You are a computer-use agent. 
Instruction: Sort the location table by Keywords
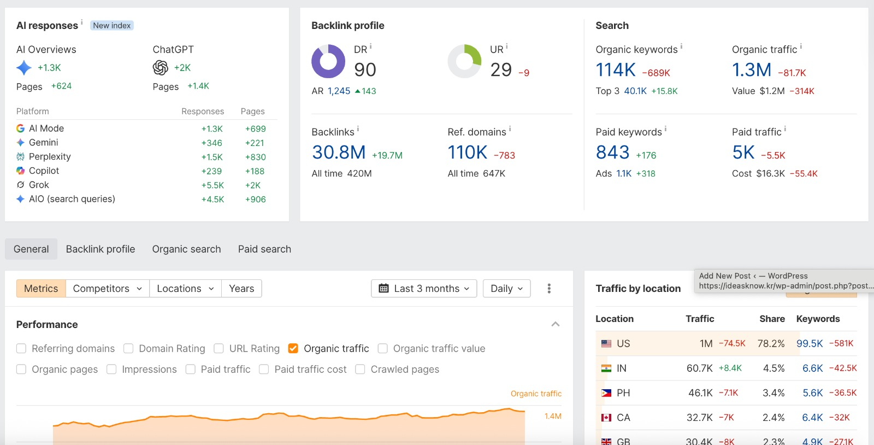pyautogui.click(x=818, y=319)
